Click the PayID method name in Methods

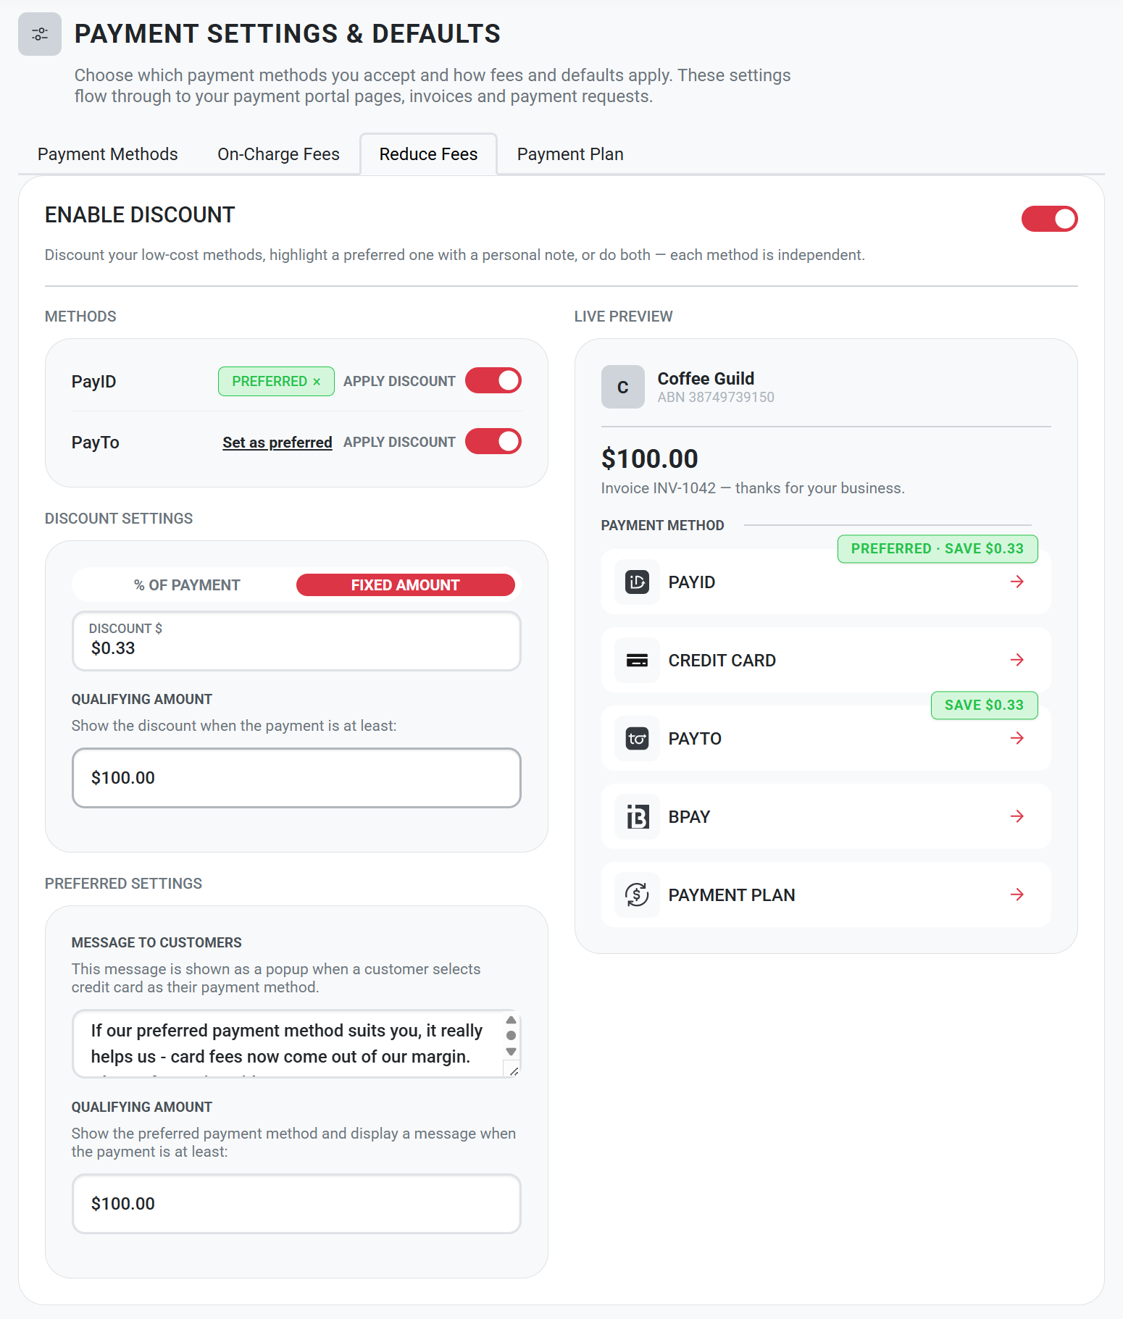93,382
